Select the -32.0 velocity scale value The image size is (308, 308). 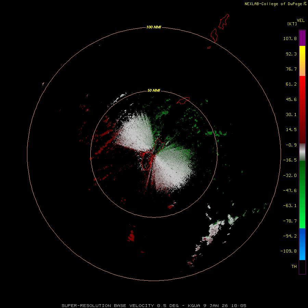tap(290, 176)
